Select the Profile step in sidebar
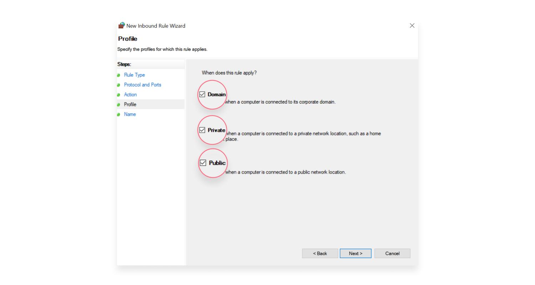The height and width of the screenshot is (285, 535). tap(130, 104)
